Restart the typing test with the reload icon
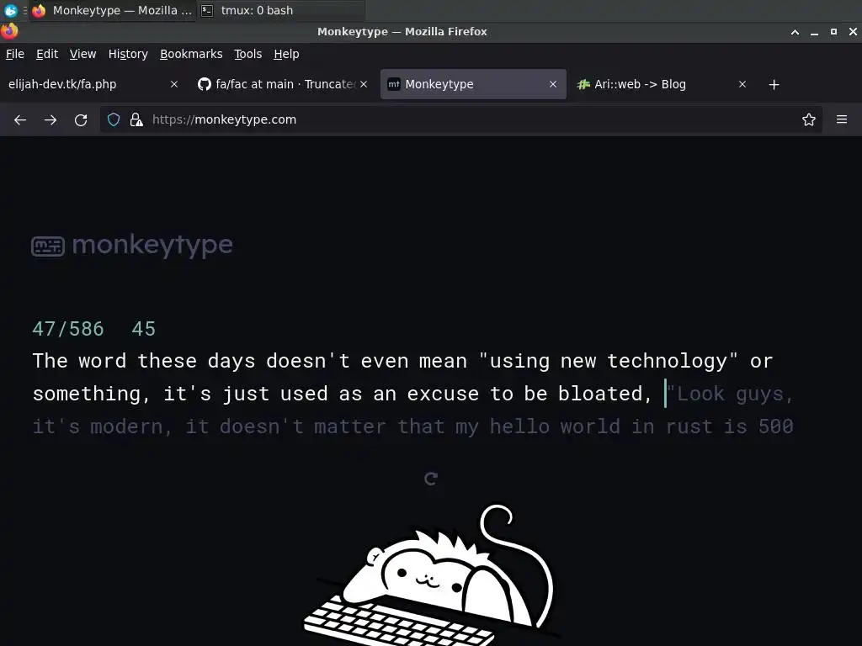Screen dimensions: 862x646 click(431, 479)
